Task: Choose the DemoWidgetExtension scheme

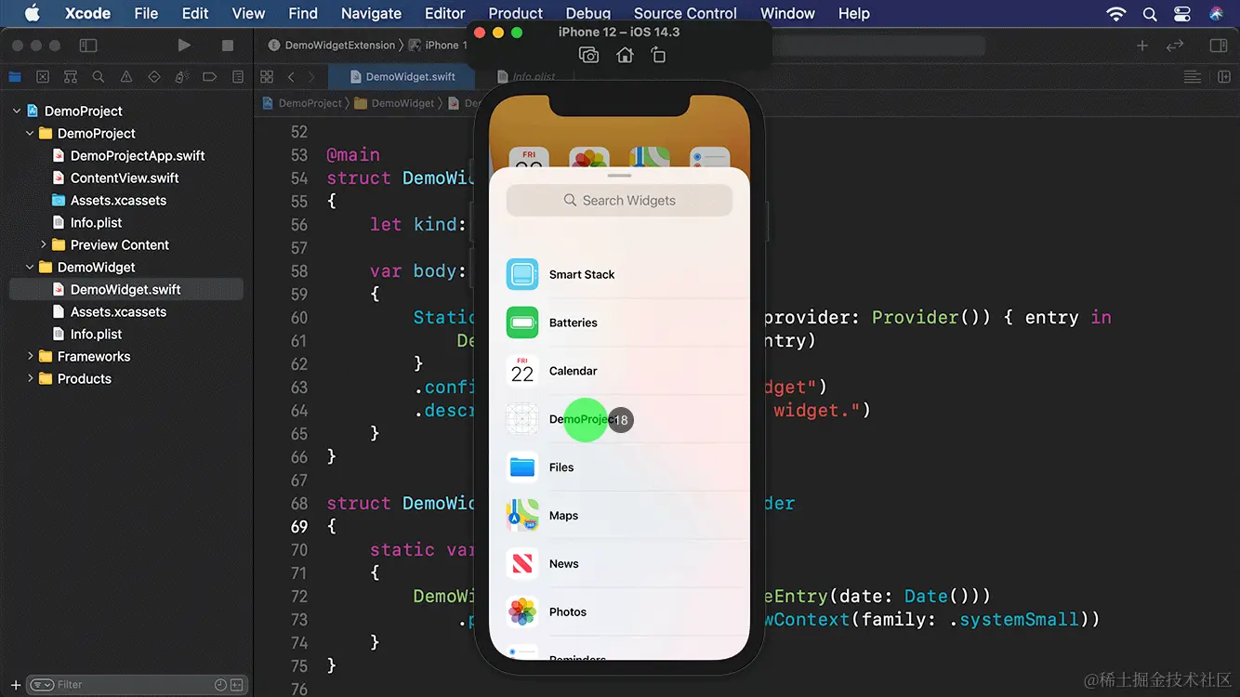Action: (x=332, y=45)
